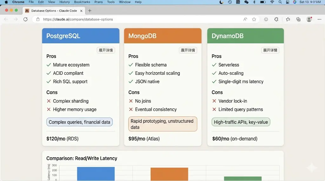Check the battery status icon
Screen dimensions: 325x181
click(x=263, y=2)
